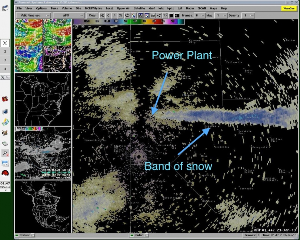Toggle animation looping with the circular arrow

tap(127, 16)
